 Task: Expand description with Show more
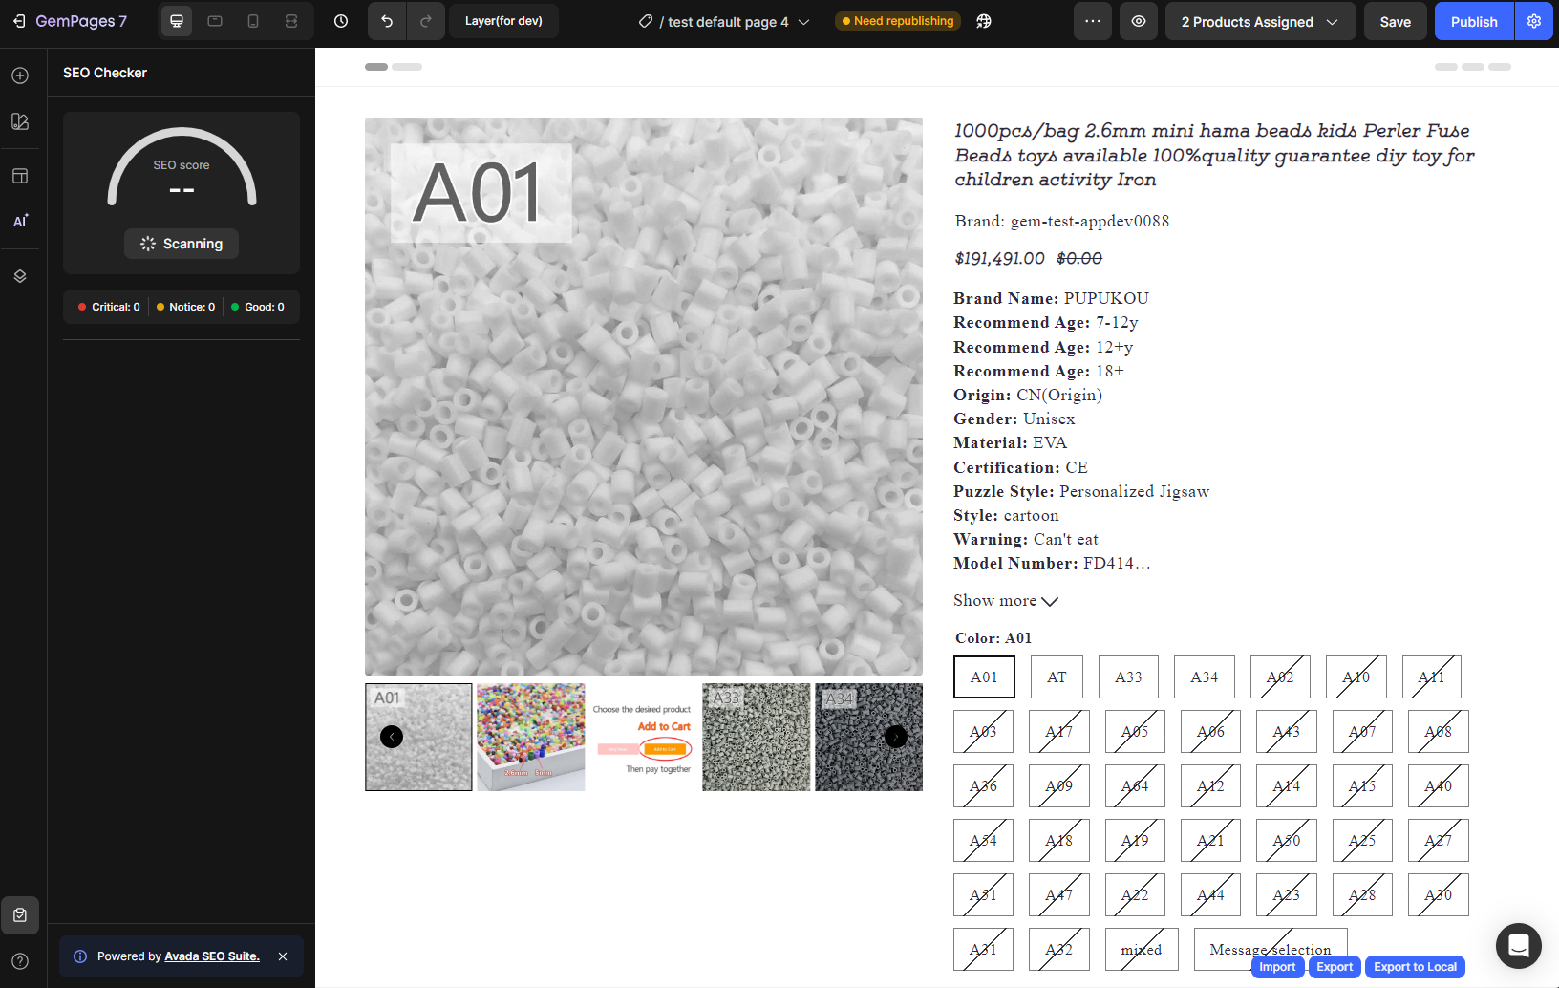tap(1005, 601)
